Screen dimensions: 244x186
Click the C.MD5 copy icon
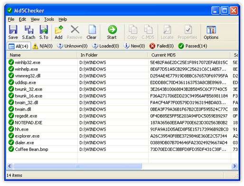pos(148,29)
